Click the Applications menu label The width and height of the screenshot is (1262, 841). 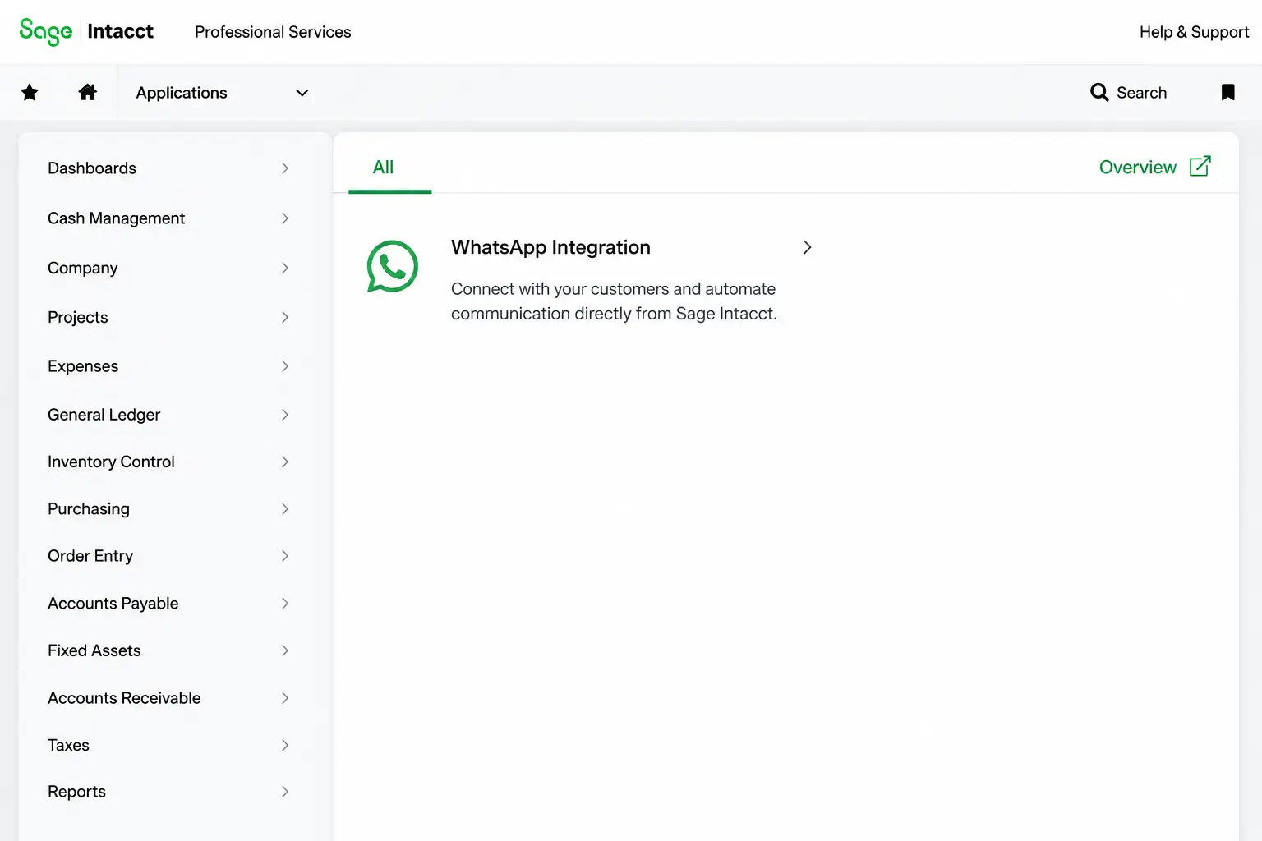pos(182,93)
